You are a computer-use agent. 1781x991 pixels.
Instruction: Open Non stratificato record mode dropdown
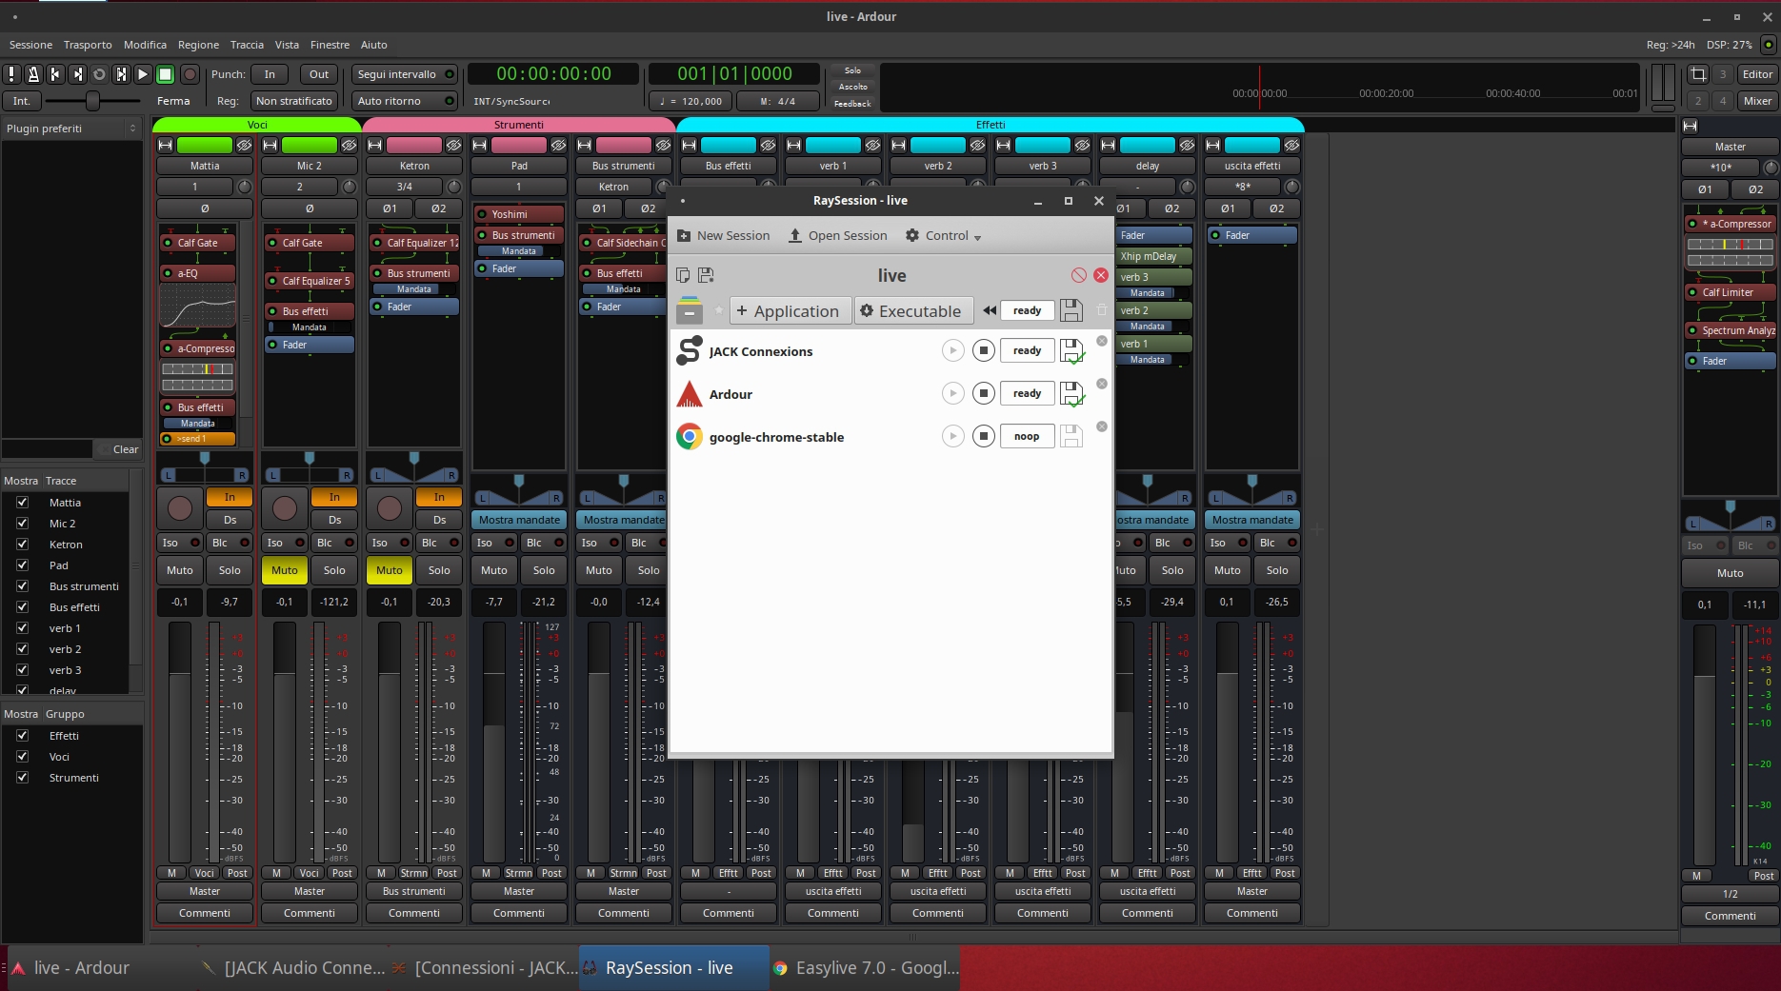pyautogui.click(x=293, y=101)
